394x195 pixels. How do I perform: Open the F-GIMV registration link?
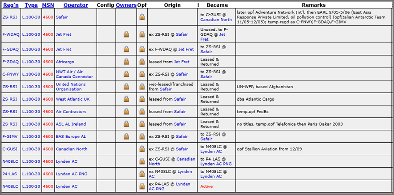coord(10,136)
